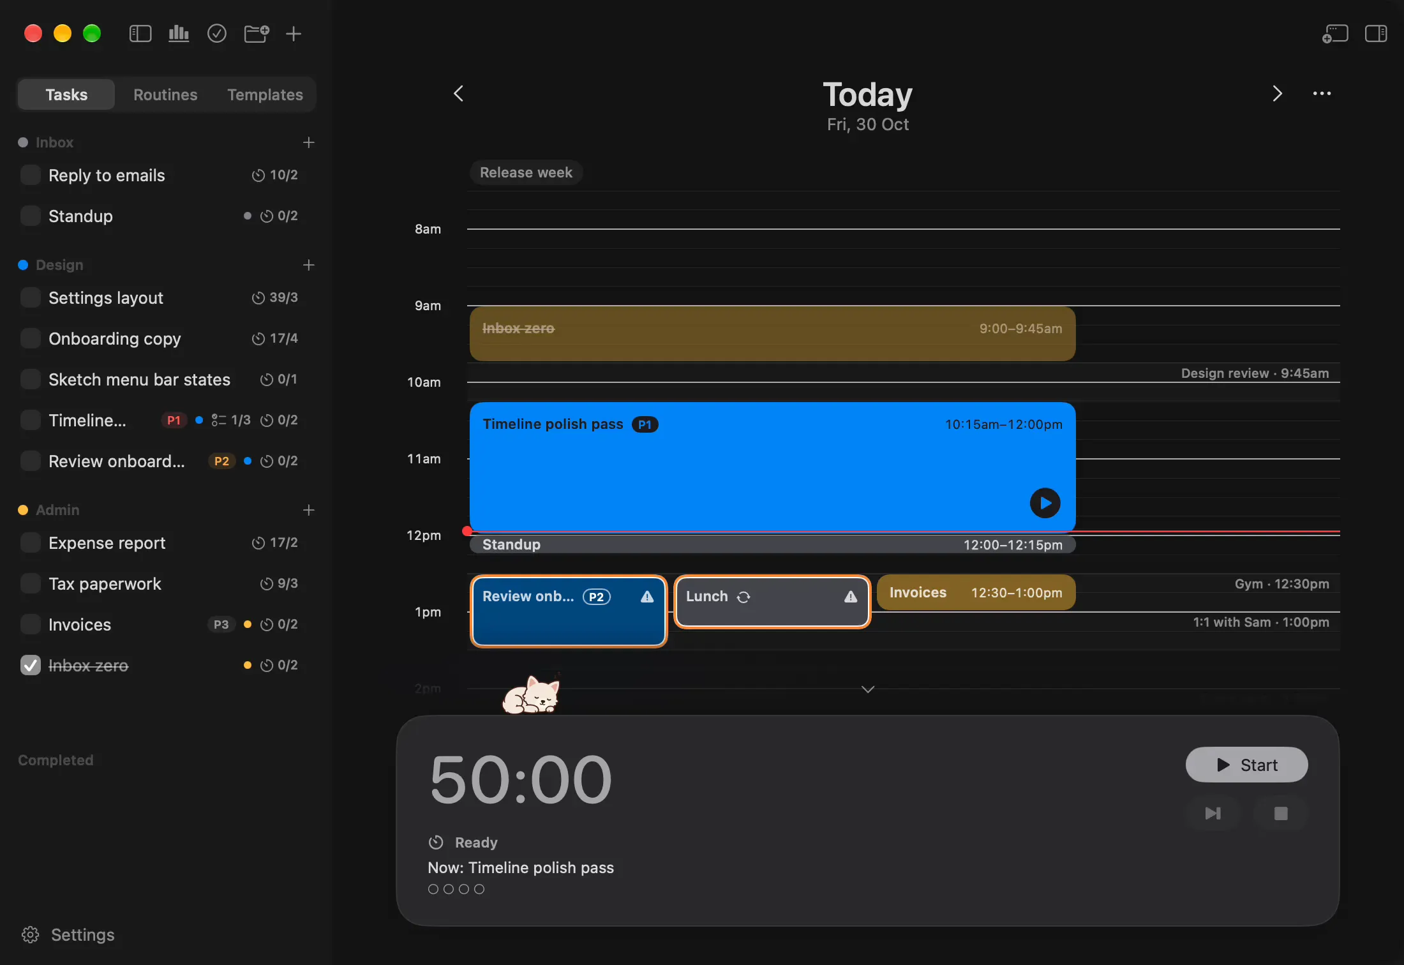Go to next day arrow
This screenshot has width=1404, height=965.
1277,94
